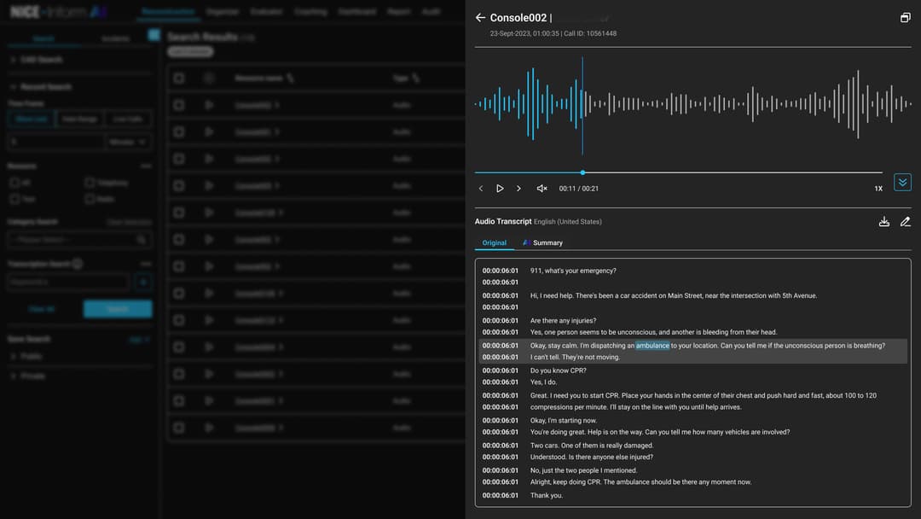Tick select-all checkbox in Search Results header

click(178, 79)
